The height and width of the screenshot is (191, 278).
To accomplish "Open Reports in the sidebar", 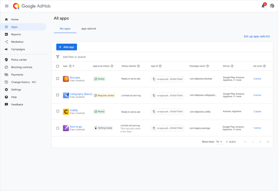I will point(23,34).
